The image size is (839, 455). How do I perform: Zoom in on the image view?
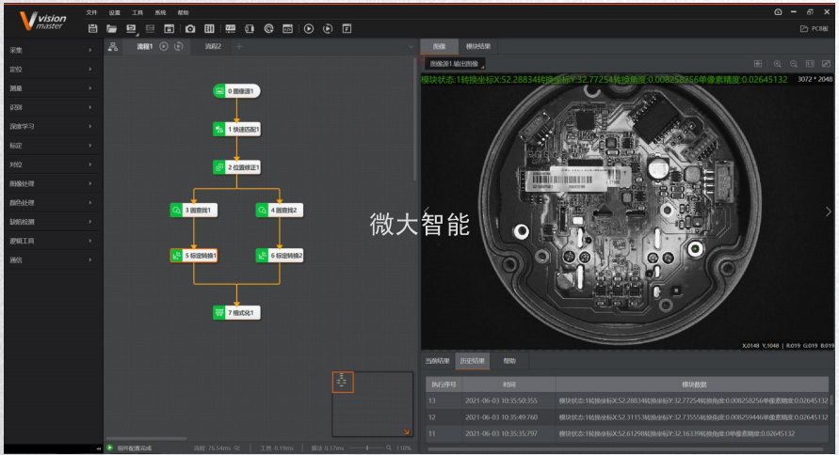(x=778, y=64)
